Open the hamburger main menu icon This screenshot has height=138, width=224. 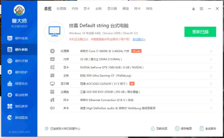coord(202,9)
